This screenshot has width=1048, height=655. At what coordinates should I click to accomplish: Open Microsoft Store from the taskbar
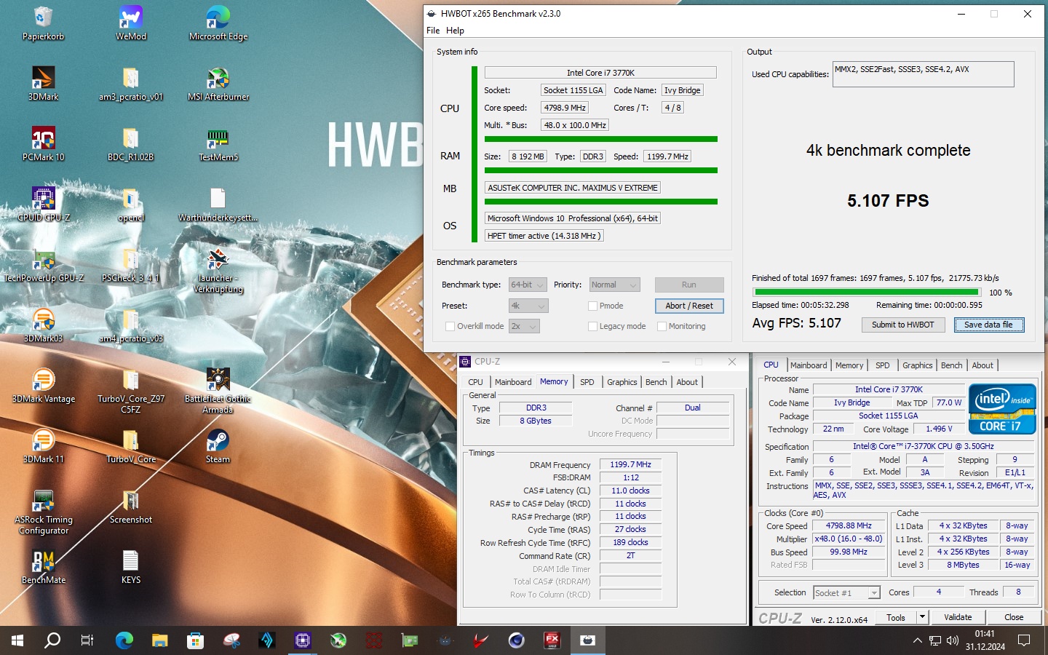pyautogui.click(x=195, y=640)
